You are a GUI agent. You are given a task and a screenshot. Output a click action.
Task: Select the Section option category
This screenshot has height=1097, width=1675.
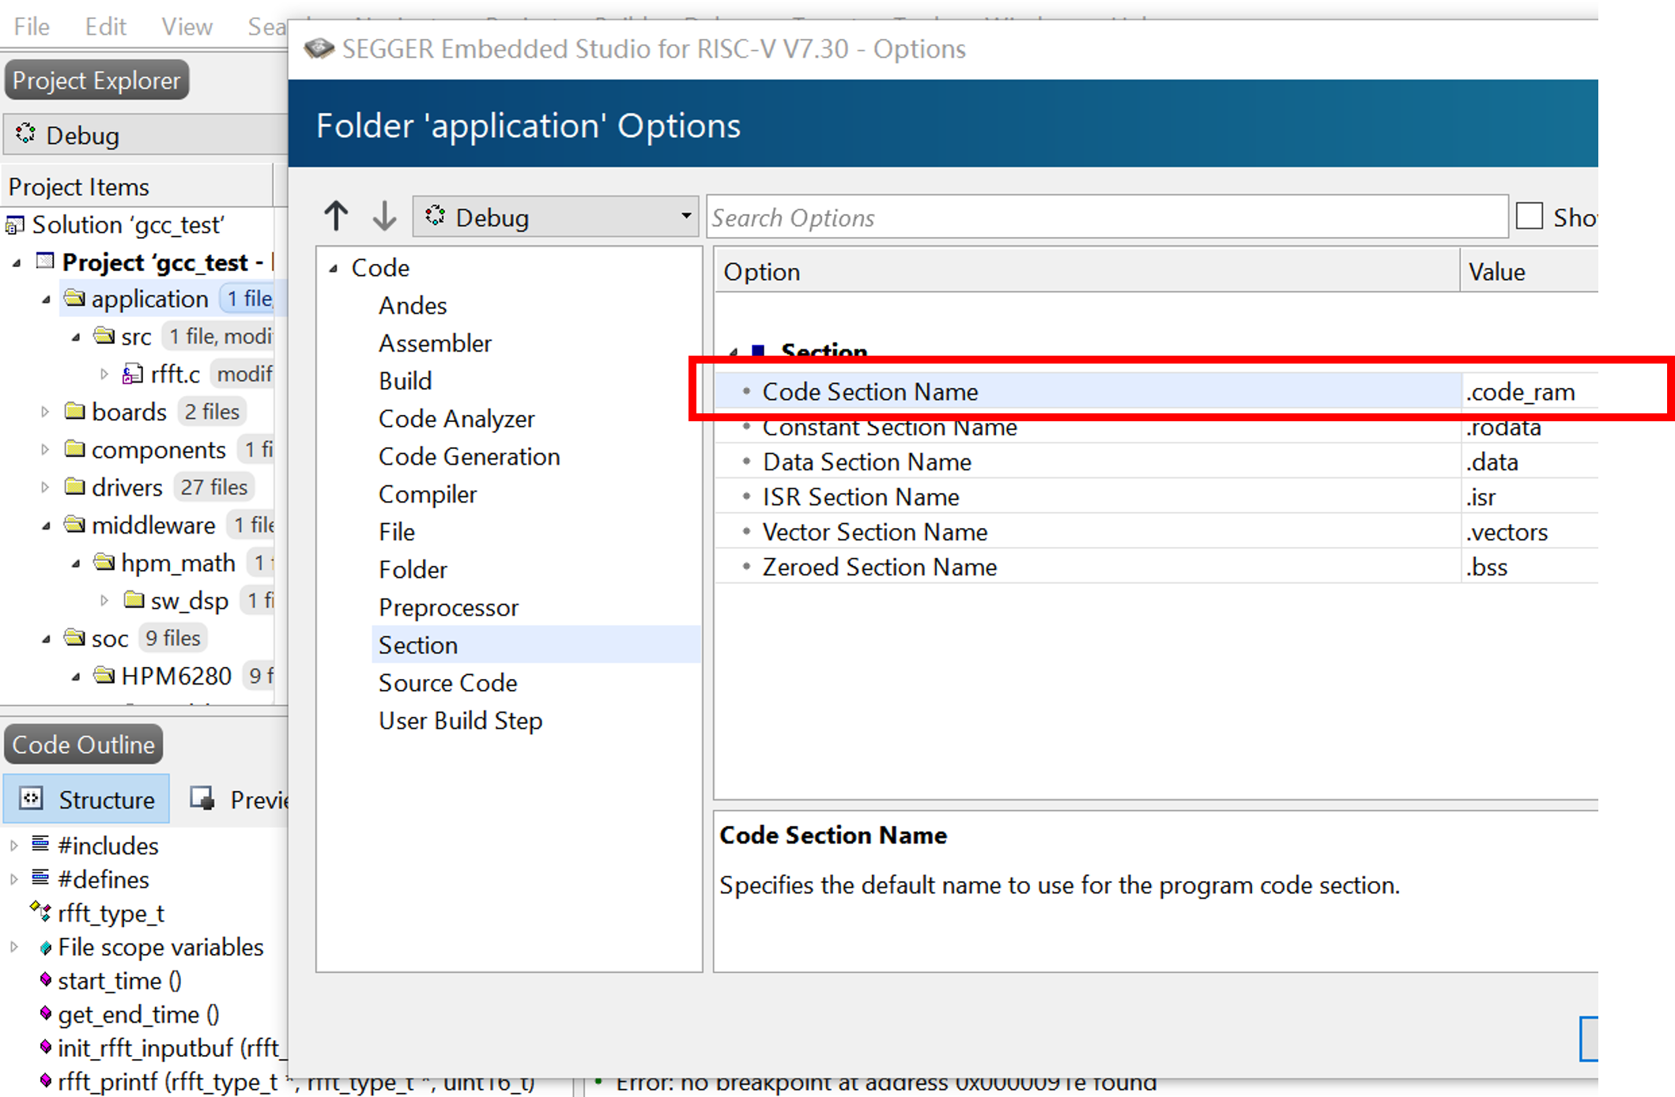(536, 645)
